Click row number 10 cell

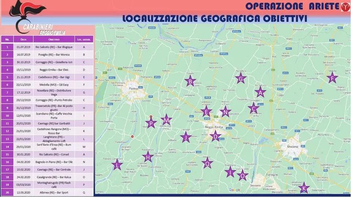7,116
